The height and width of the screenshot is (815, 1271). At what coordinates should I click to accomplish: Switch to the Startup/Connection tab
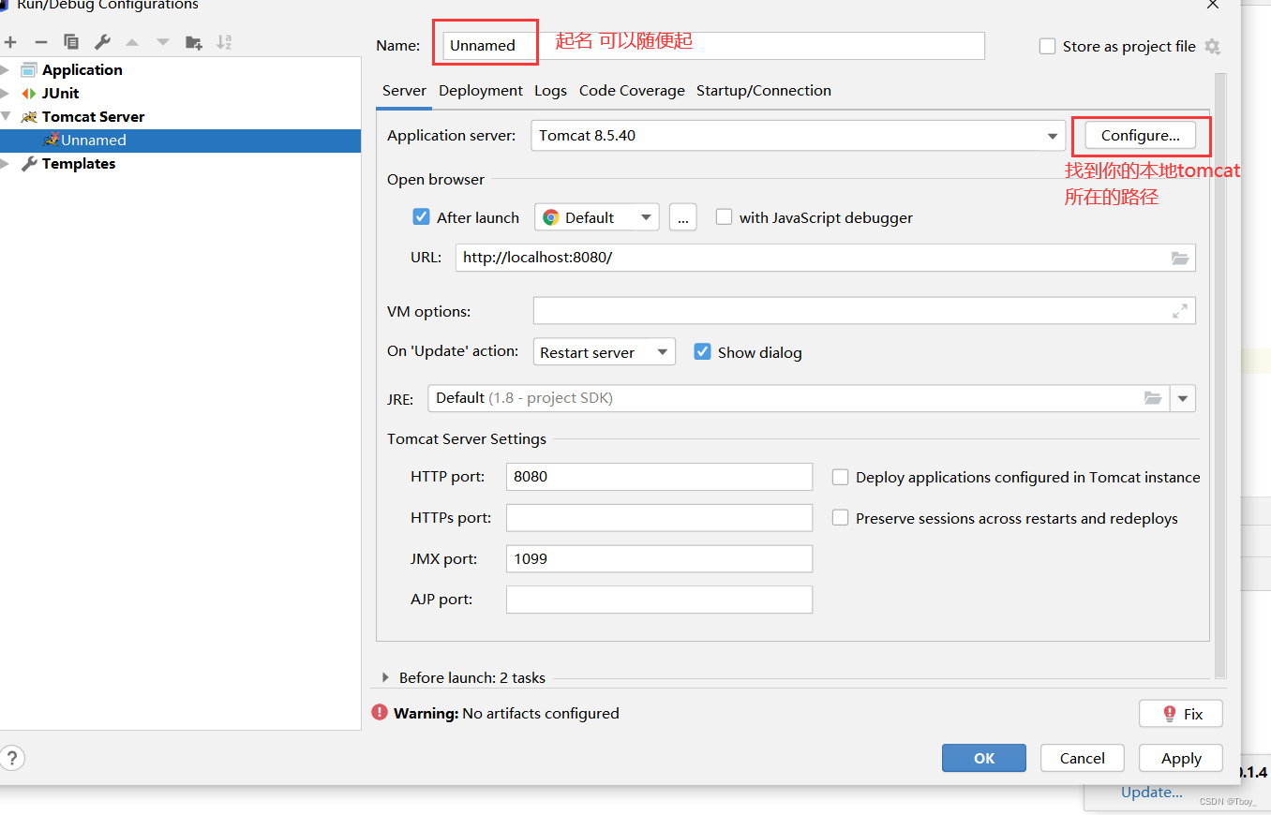(x=764, y=90)
